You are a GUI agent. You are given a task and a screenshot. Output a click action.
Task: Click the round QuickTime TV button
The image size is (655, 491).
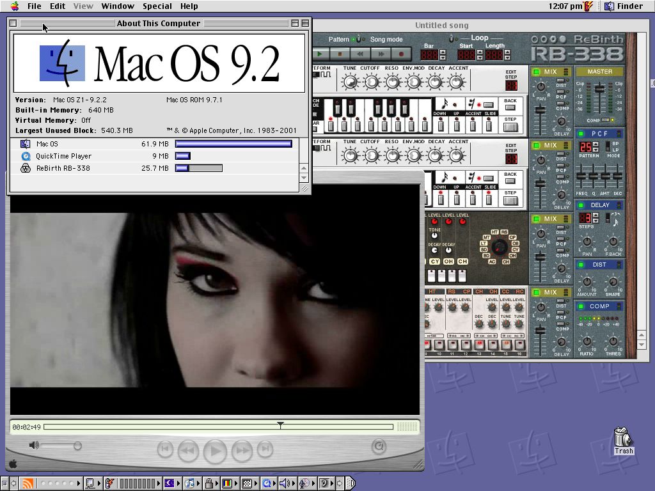click(x=379, y=446)
